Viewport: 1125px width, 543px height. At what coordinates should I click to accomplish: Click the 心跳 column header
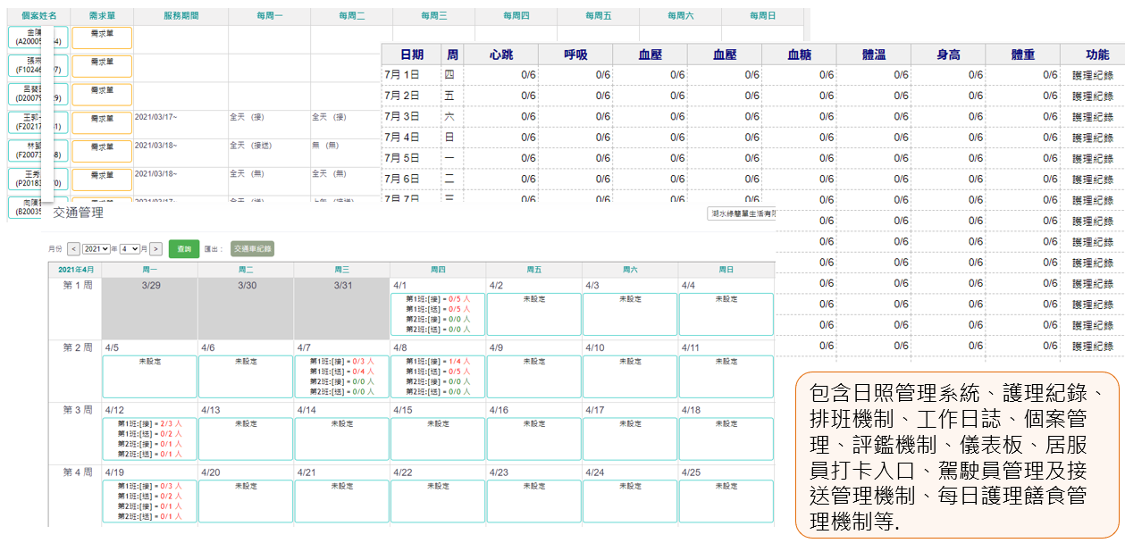(x=501, y=55)
